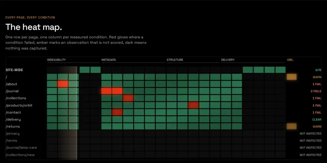The image size is (327, 163).
Task: Click the /about row label
Action: click(x=12, y=84)
